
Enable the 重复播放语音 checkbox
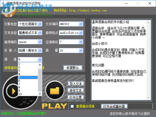click(x=72, y=106)
